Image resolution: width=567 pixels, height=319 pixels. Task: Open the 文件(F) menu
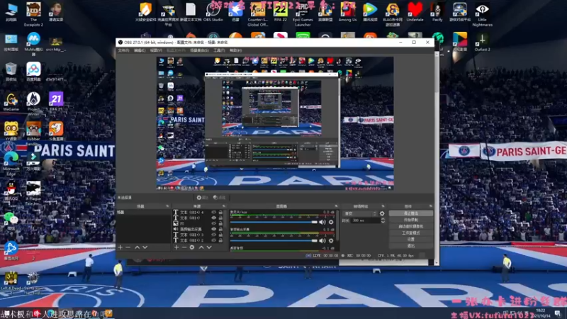123,50
